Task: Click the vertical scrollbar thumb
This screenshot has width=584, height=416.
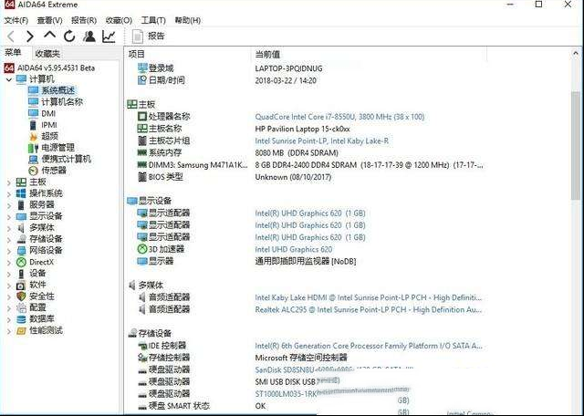Action: coord(576,145)
